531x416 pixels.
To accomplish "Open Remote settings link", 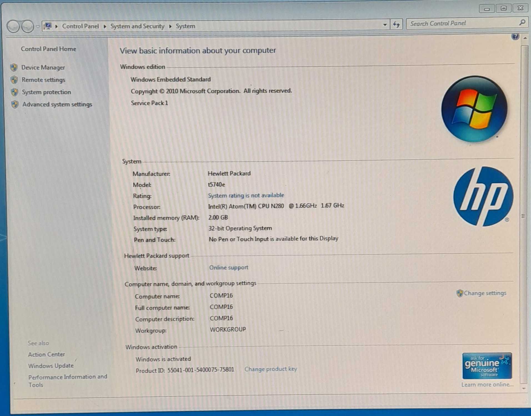I will 43,80.
